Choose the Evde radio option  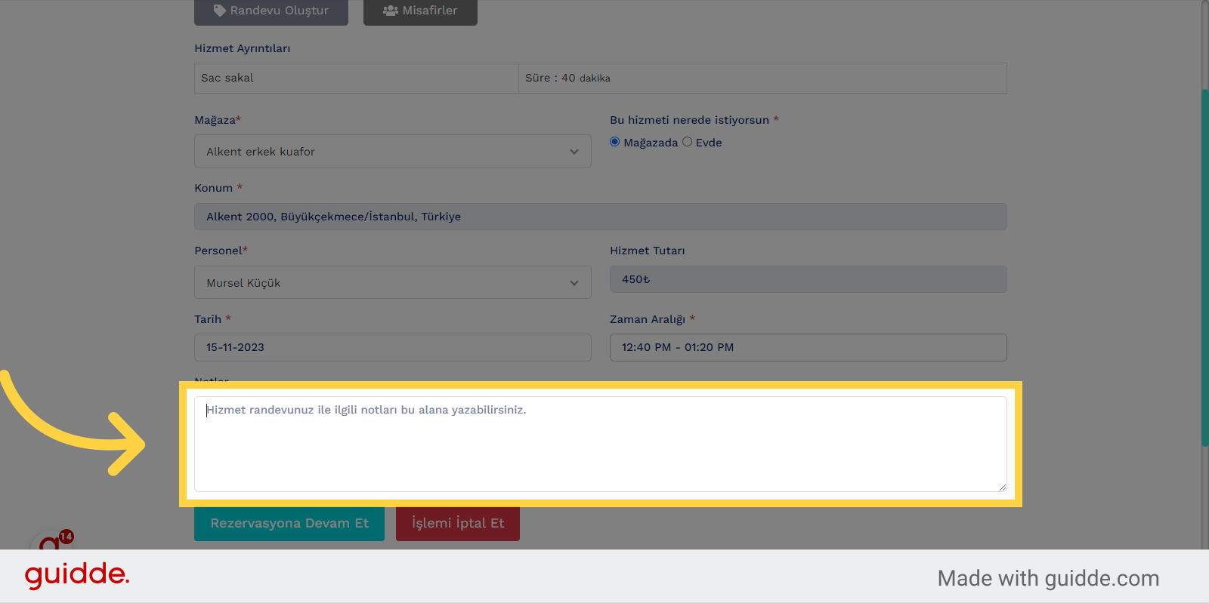687,142
